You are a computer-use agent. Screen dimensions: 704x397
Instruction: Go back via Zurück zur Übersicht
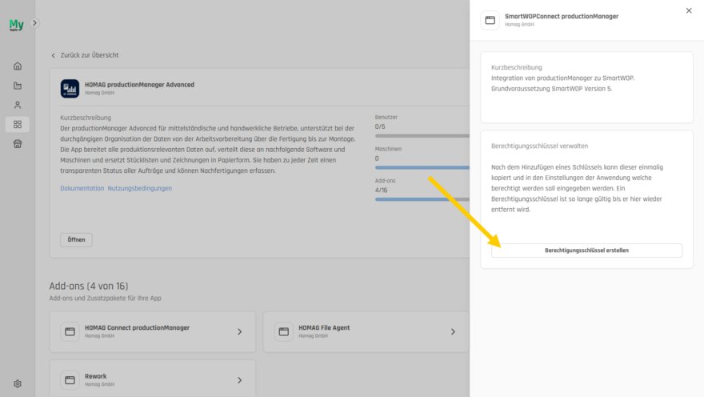(x=85, y=55)
